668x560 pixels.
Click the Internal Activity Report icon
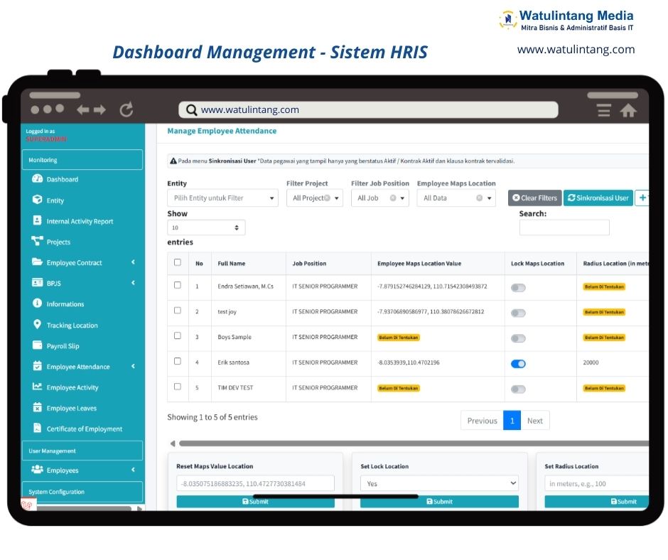[38, 220]
